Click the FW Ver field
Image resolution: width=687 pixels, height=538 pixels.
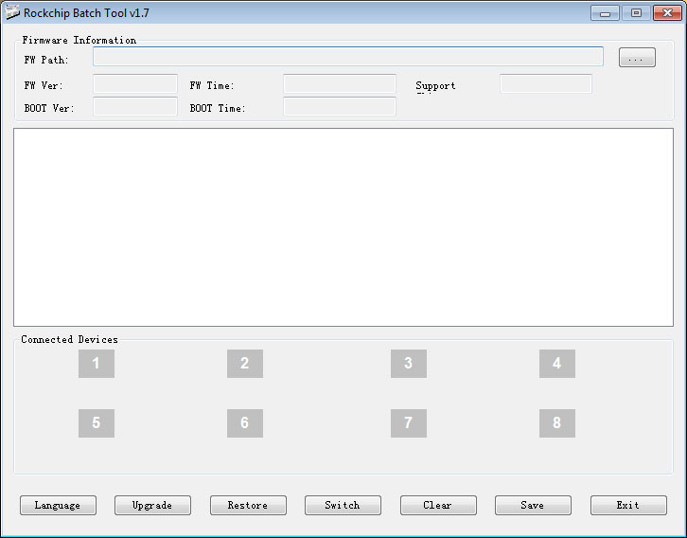click(x=135, y=83)
